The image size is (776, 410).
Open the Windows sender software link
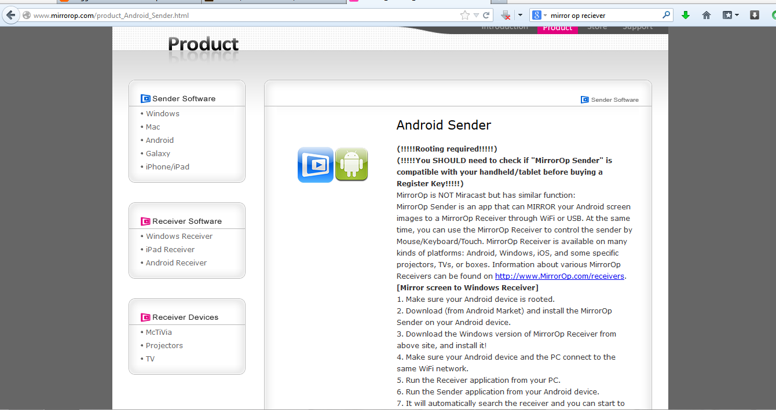coord(163,114)
